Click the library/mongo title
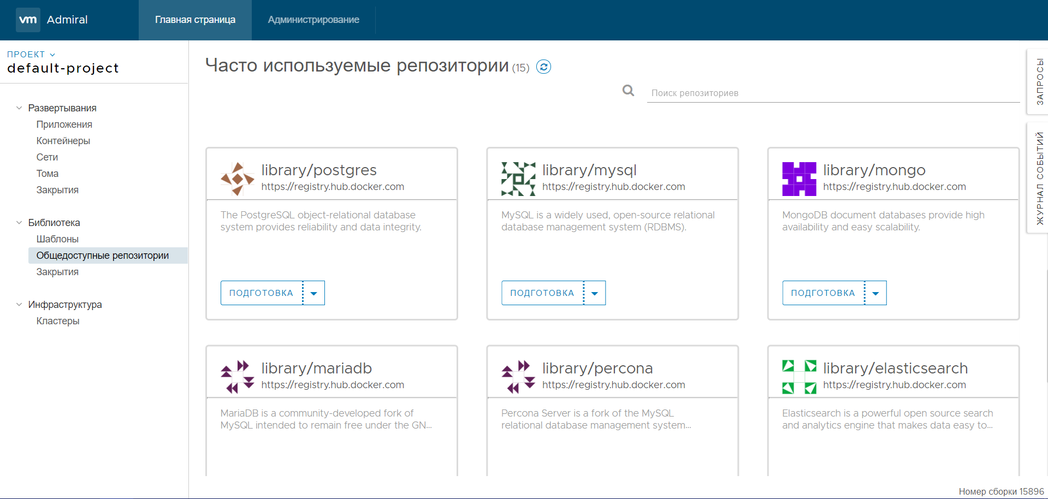 click(x=874, y=170)
